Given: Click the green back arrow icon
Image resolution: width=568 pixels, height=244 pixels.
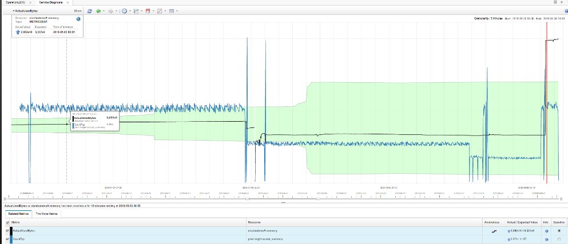Looking at the screenshot, I should pyautogui.click(x=99, y=11).
